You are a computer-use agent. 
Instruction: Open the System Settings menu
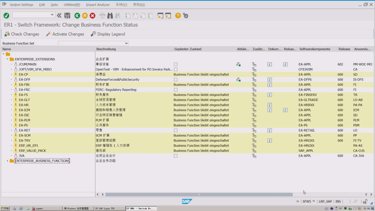pos(22,5)
